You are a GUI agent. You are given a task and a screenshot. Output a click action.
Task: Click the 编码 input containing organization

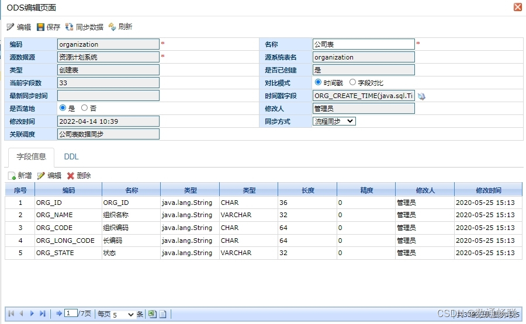point(108,44)
